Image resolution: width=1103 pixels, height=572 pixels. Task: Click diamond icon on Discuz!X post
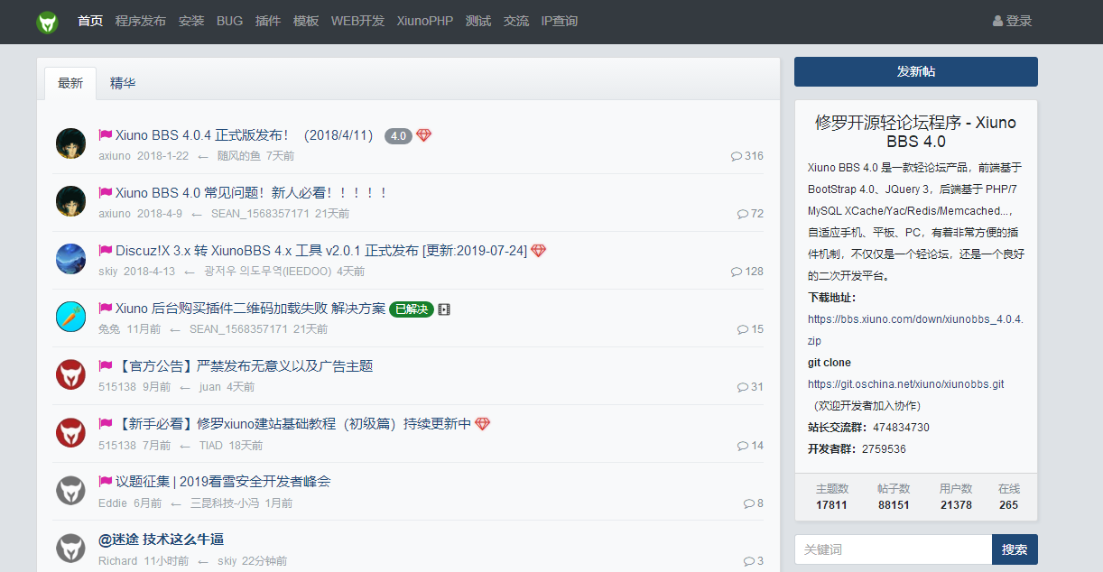(x=538, y=251)
